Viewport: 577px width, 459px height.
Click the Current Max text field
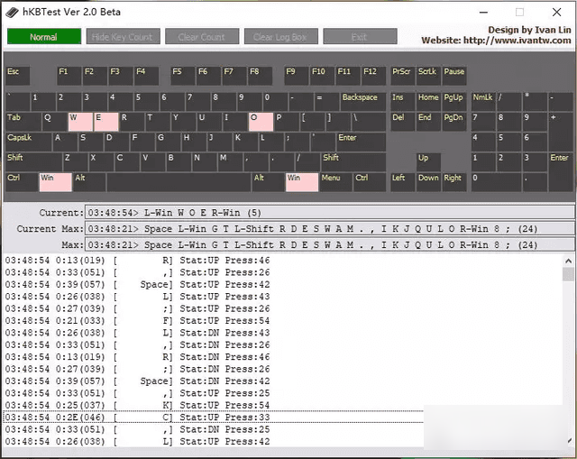tap(330, 228)
